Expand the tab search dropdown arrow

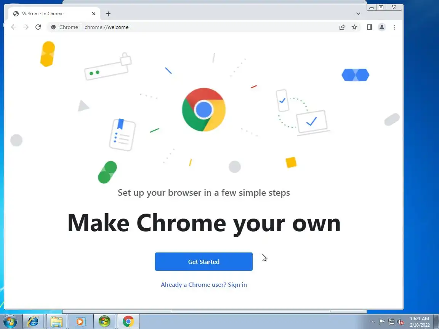coord(358,13)
